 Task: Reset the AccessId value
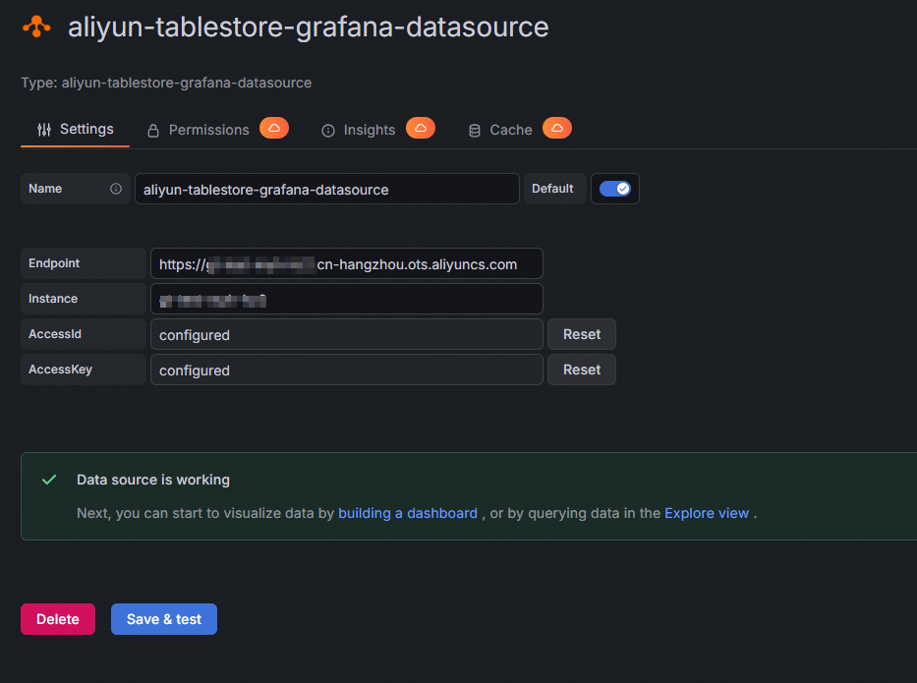582,334
